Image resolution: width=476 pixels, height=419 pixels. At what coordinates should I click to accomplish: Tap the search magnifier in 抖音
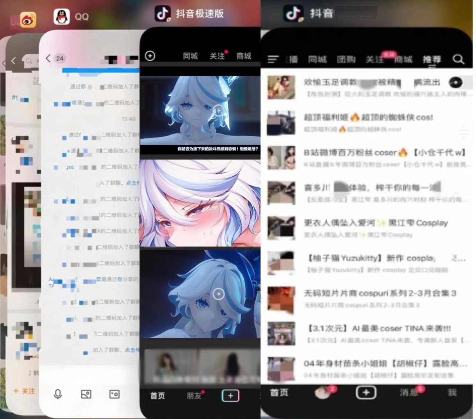458,59
